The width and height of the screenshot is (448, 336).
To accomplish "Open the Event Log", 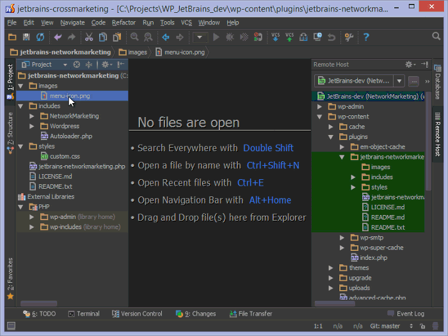I will pyautogui.click(x=406, y=314).
